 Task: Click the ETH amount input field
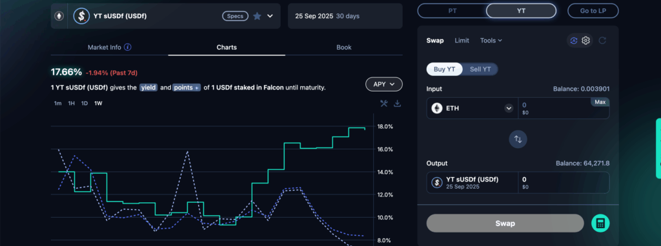[554, 108]
